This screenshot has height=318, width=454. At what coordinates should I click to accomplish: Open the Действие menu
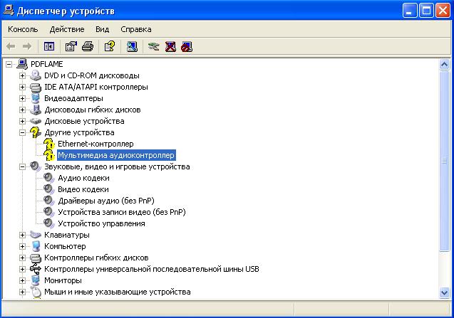[x=67, y=29]
